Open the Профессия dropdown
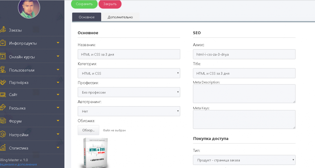The image size is (315, 168). pos(128,92)
